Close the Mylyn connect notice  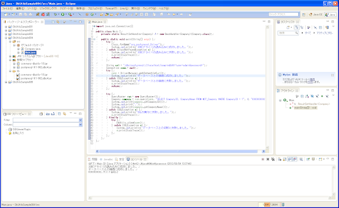(x=332, y=75)
